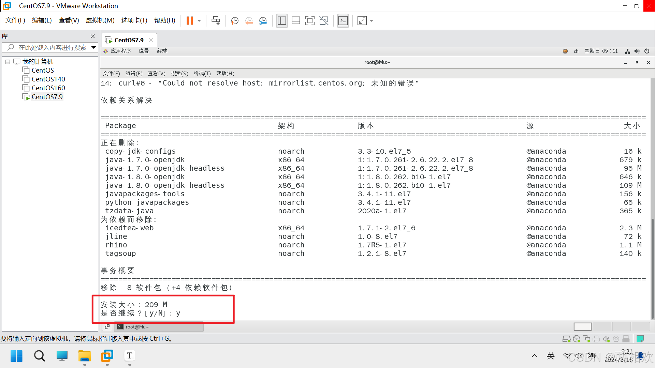655x368 pixels.
Task: Toggle the library sidebar panel
Action: (x=282, y=21)
